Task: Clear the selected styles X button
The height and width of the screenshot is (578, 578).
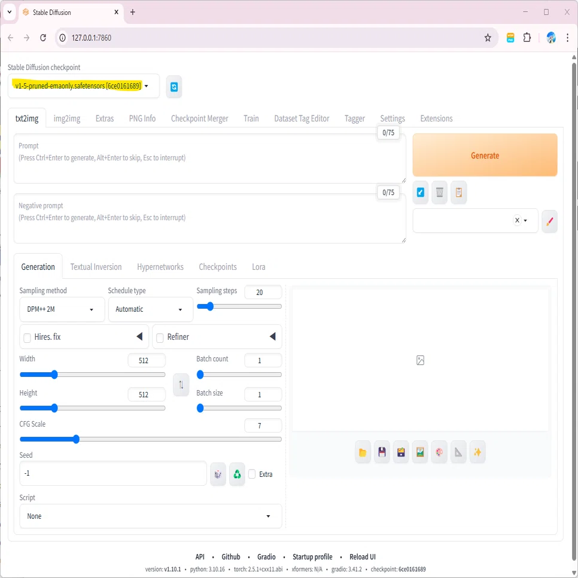Action: [517, 220]
